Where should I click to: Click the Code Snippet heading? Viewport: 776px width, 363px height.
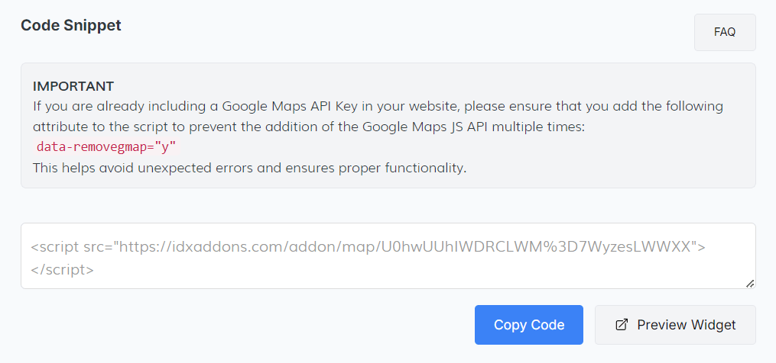[x=71, y=25]
